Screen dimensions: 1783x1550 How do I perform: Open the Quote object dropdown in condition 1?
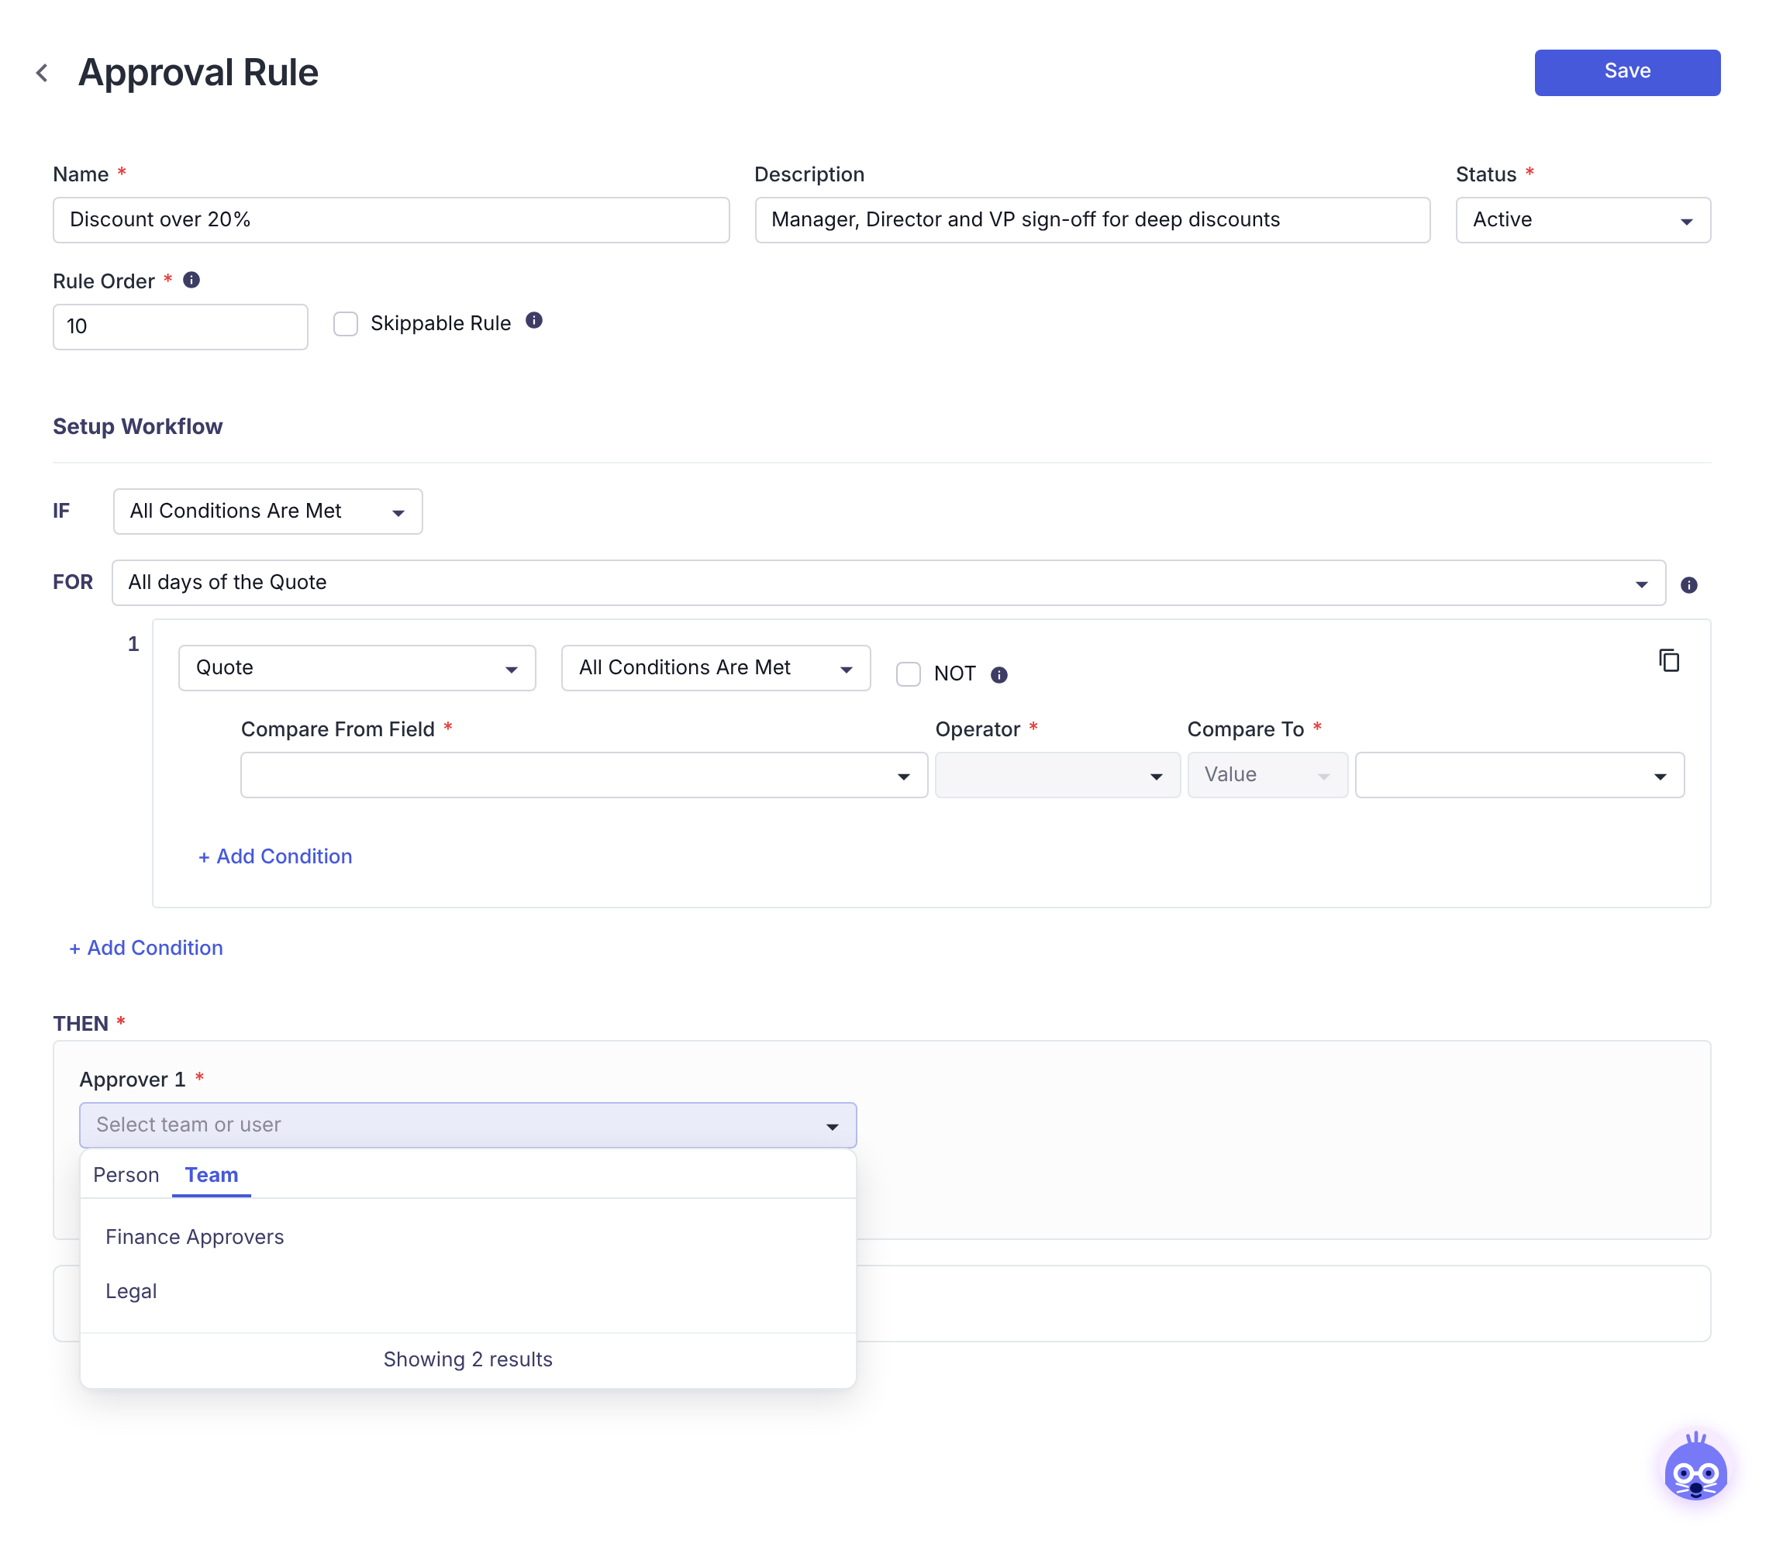(x=357, y=668)
